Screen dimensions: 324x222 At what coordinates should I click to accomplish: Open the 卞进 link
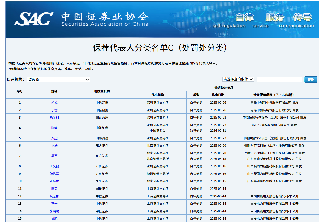[54, 146]
